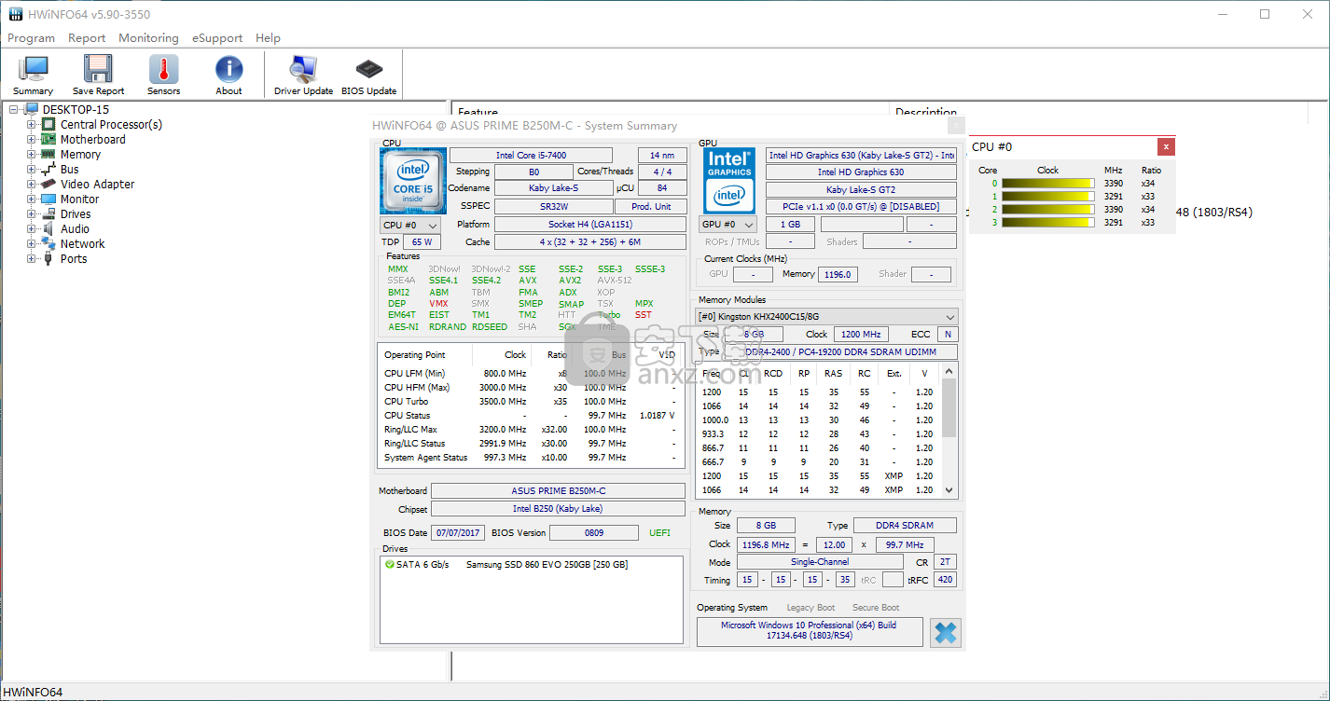Click the memory timings scrollbar up arrow
1330x701 pixels.
[949, 371]
